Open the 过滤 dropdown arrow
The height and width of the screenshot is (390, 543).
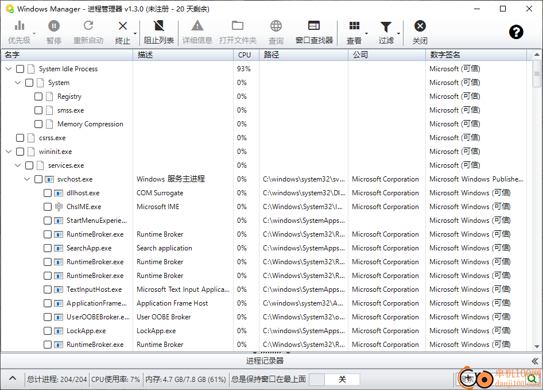tap(398, 33)
